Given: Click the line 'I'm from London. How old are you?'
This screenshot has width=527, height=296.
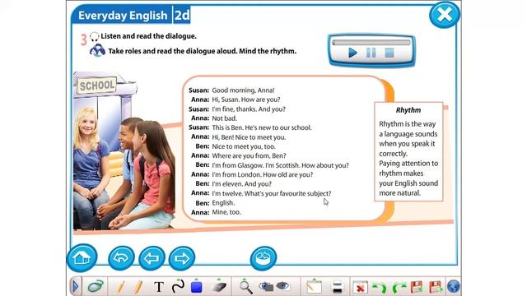Looking at the screenshot, I should click(x=262, y=174).
